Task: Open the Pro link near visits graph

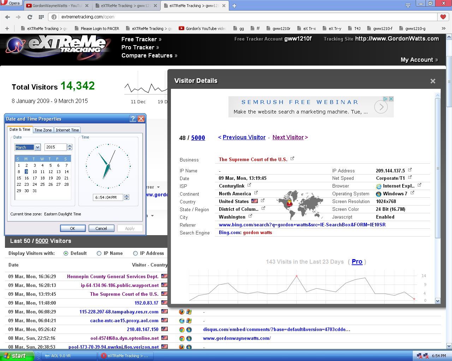Action: tap(357, 262)
